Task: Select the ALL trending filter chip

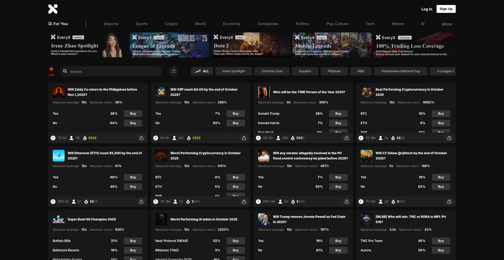Action: (202, 71)
